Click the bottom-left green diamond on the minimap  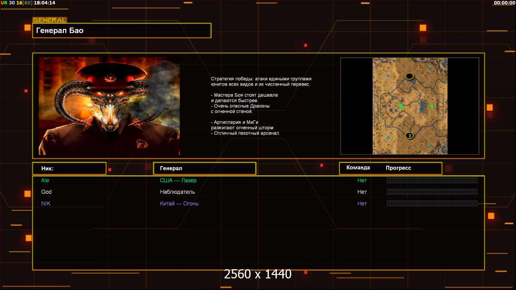387,138
